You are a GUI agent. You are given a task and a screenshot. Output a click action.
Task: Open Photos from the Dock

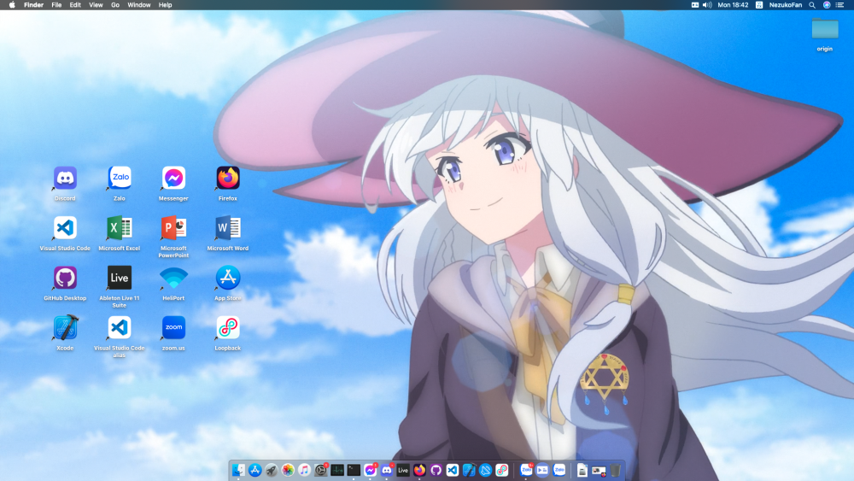pyautogui.click(x=288, y=470)
